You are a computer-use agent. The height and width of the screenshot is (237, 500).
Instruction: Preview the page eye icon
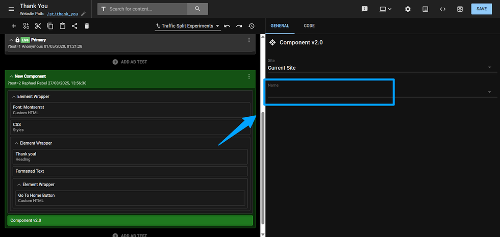pyautogui.click(x=460, y=9)
